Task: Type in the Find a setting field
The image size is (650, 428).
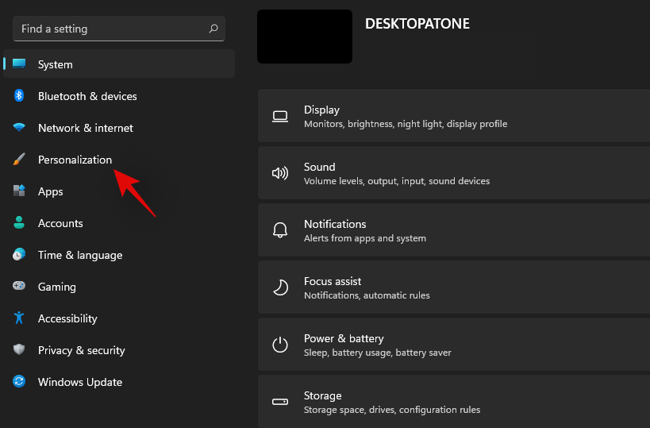Action: tap(111, 29)
